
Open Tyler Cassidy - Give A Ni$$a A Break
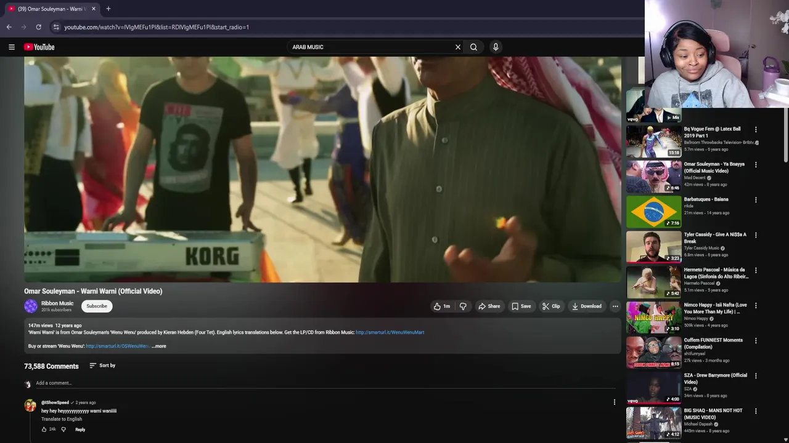click(715, 238)
